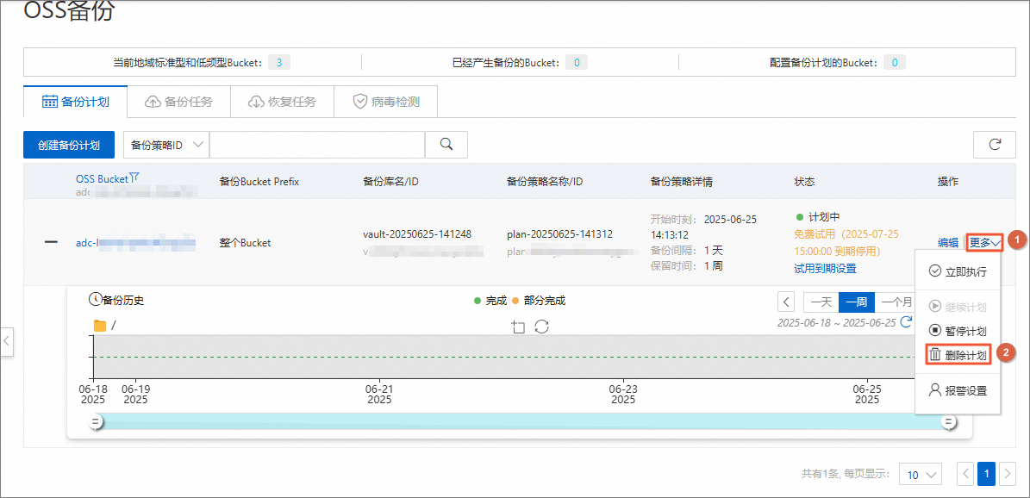Collapse the left side panel arrow
The image size is (1030, 498).
click(x=7, y=341)
